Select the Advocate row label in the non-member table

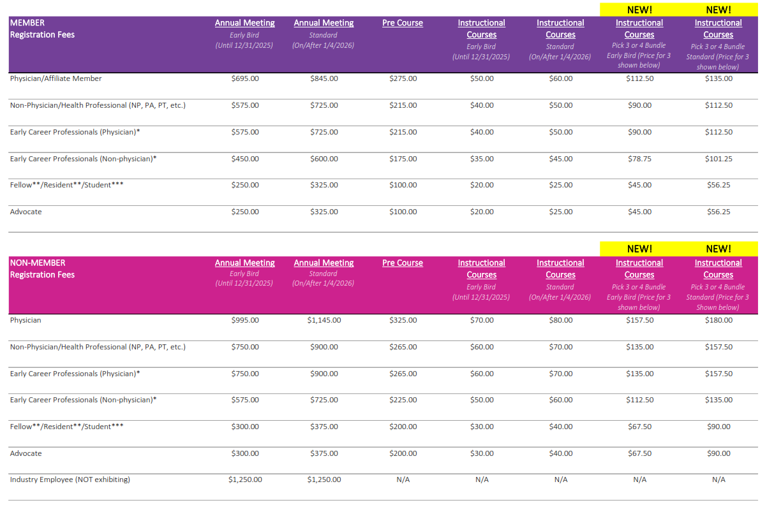[26, 453]
